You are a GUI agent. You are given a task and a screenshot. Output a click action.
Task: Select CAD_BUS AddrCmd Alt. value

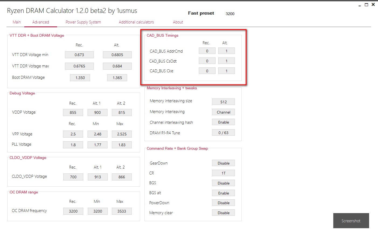pyautogui.click(x=227, y=51)
